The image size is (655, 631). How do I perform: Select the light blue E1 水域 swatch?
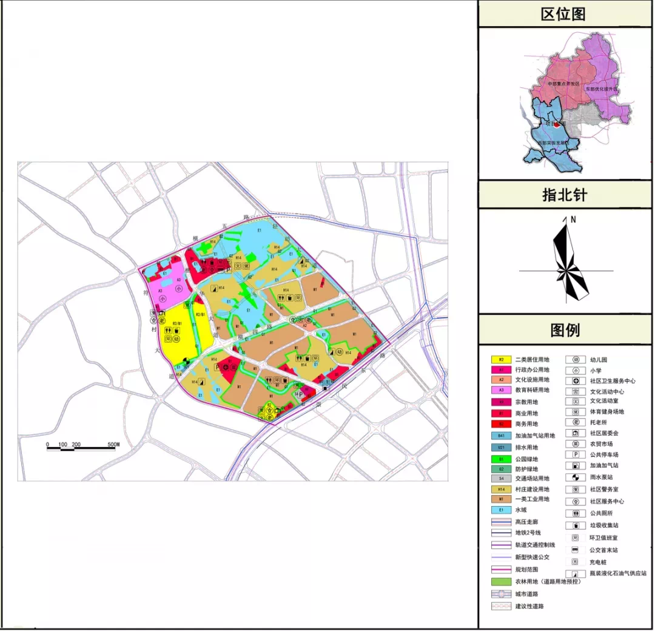[501, 510]
